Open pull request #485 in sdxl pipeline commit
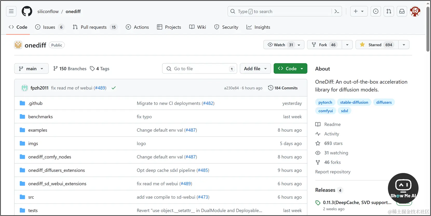 [x=203, y=170]
